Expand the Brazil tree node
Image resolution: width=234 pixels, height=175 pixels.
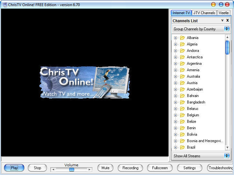175,147
